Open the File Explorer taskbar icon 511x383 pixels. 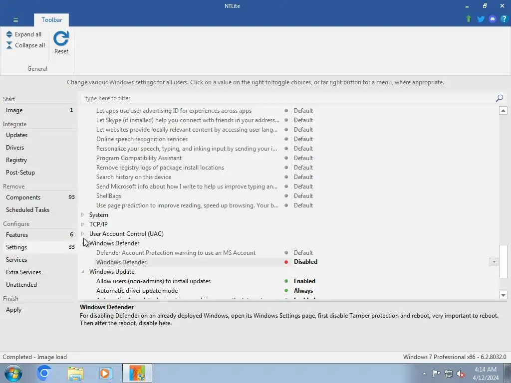pyautogui.click(x=75, y=373)
